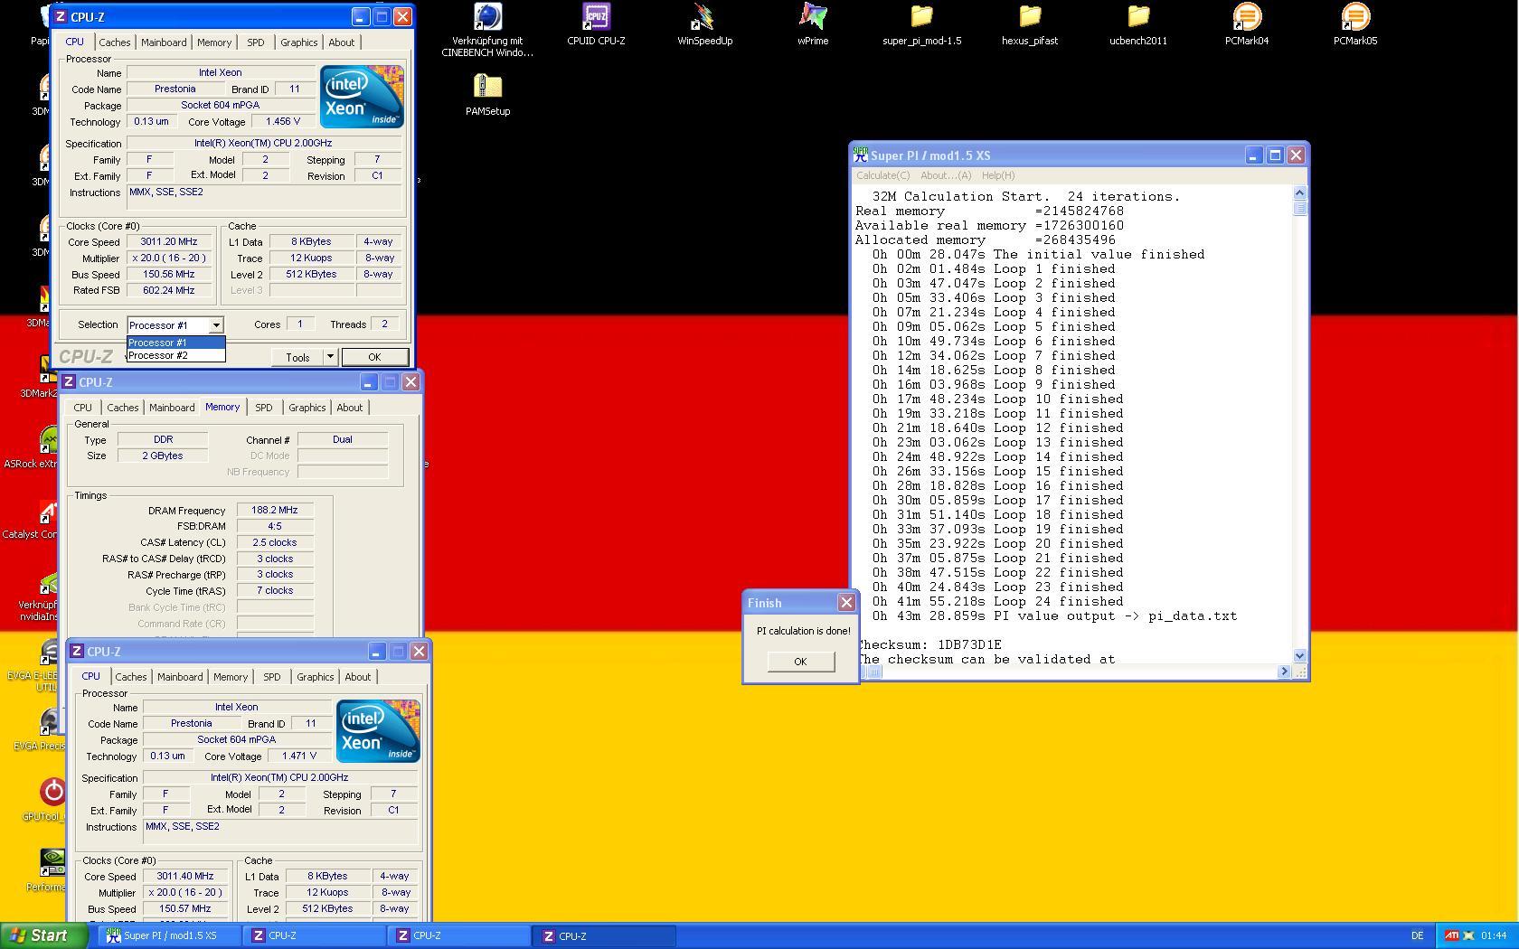Viewport: 1519px width, 949px height.
Task: Click the Core Speed 3011.20 MHz field
Action: [x=169, y=242]
